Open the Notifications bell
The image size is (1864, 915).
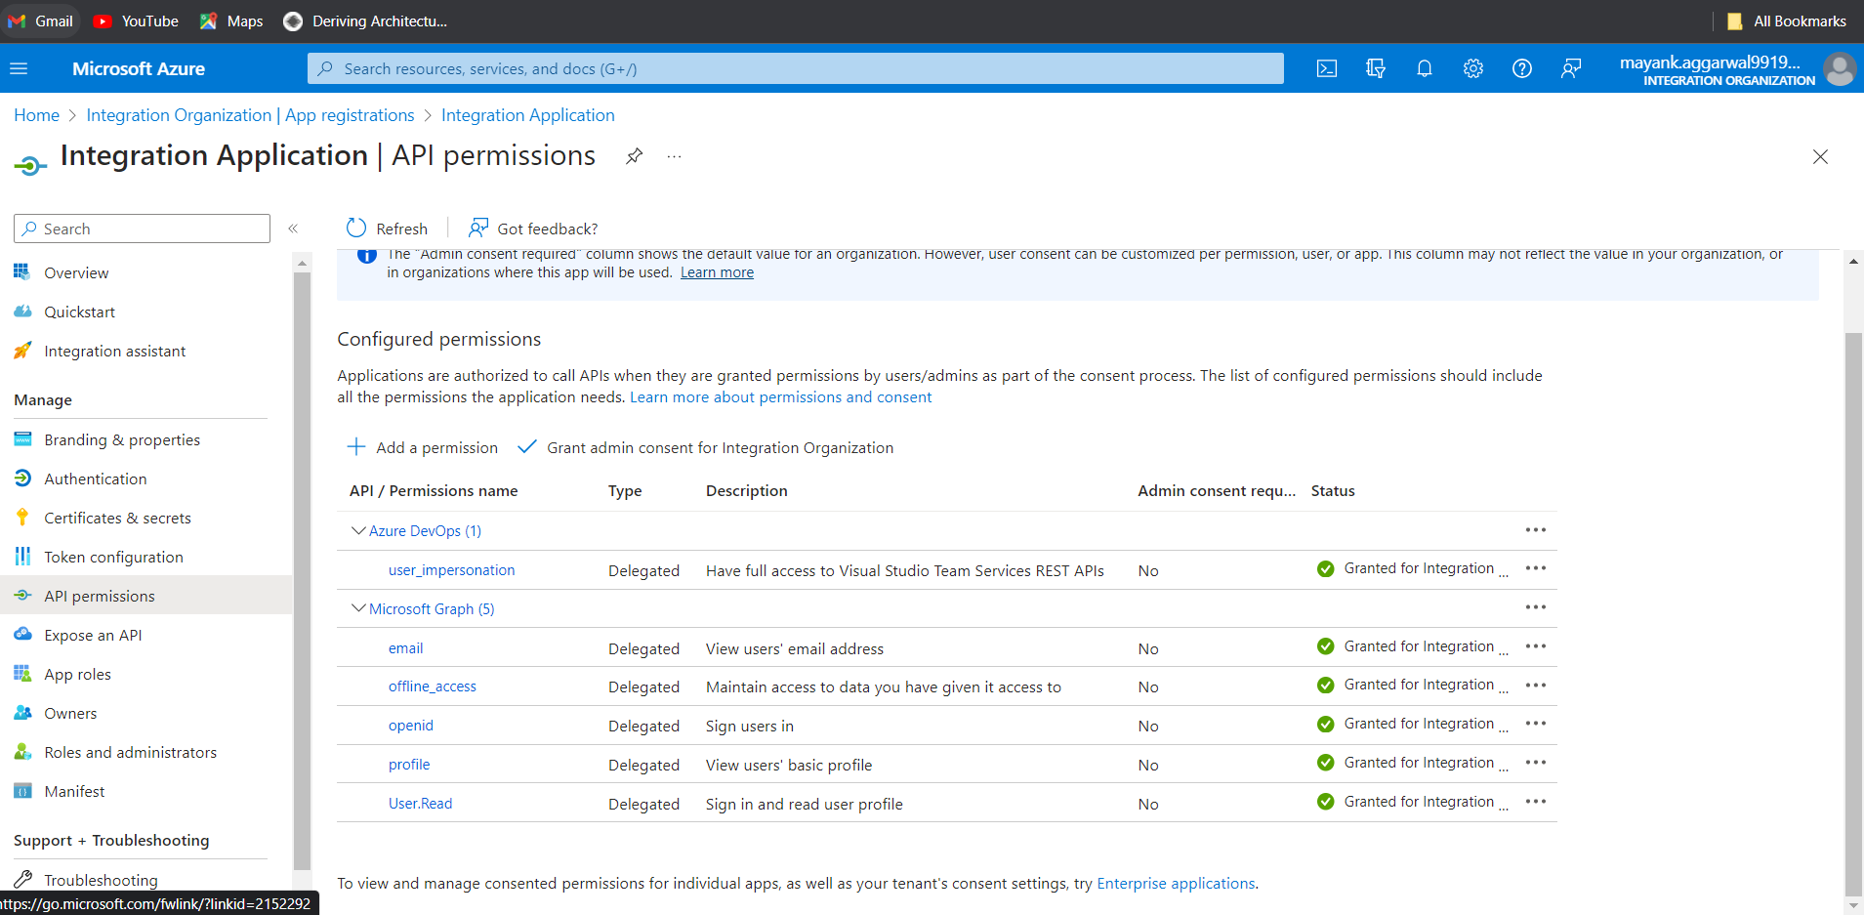[1425, 68]
